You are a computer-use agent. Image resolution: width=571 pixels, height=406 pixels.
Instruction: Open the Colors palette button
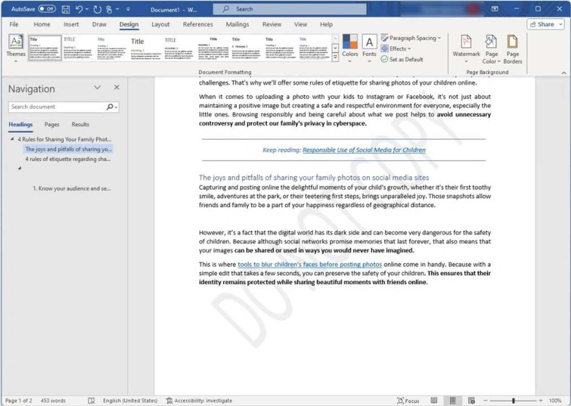coord(350,48)
